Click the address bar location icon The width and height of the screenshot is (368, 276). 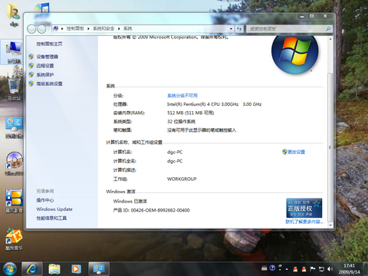[x=55, y=28]
